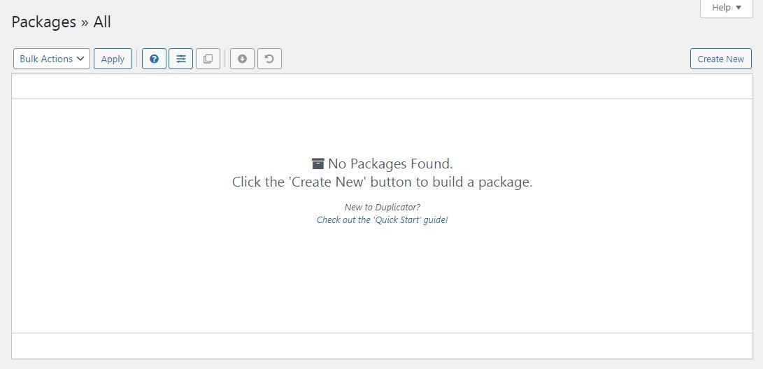Click the triangle arrow on Help tab
Screen dimensions: 763x369
(x=739, y=8)
